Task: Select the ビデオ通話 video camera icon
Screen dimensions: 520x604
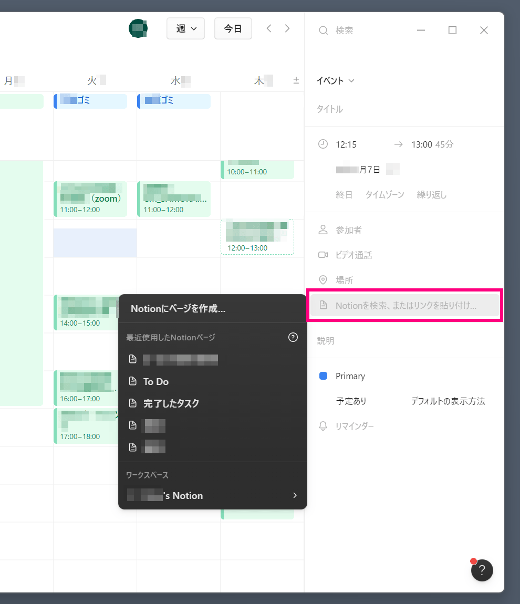Action: point(324,255)
